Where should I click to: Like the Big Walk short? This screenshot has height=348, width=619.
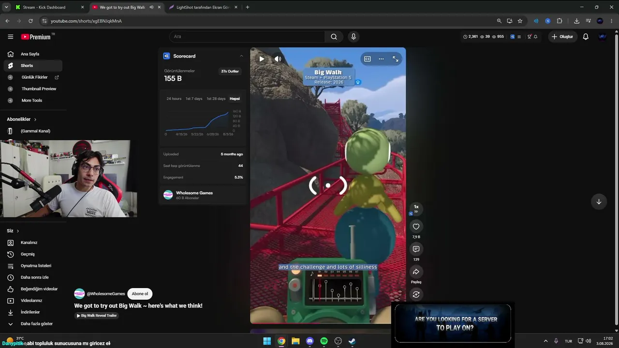pyautogui.click(x=416, y=227)
